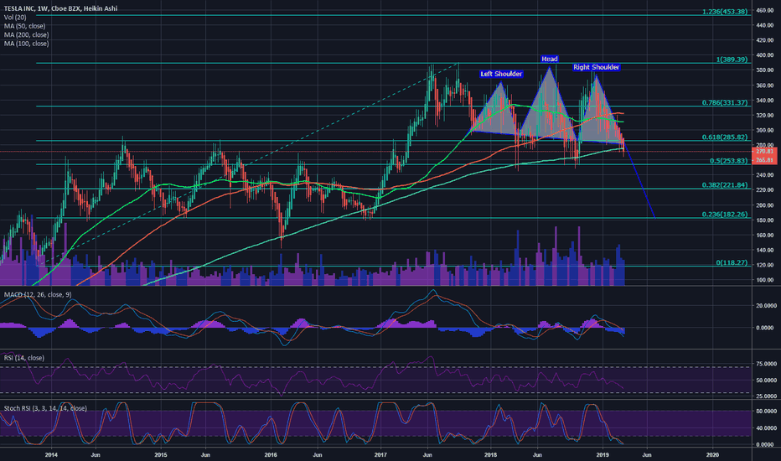
Task: Click the MACD (12, 26, close, 9) label
Action: (38, 294)
